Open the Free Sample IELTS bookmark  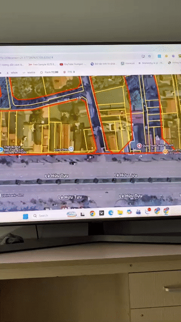(x=42, y=64)
